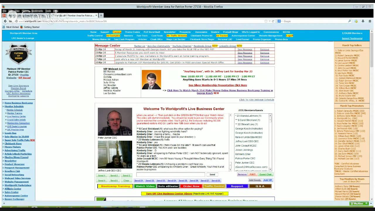Click the Click To Hide Webcast Schedule link
This screenshot has width=375, height=211.
coord(257,100)
